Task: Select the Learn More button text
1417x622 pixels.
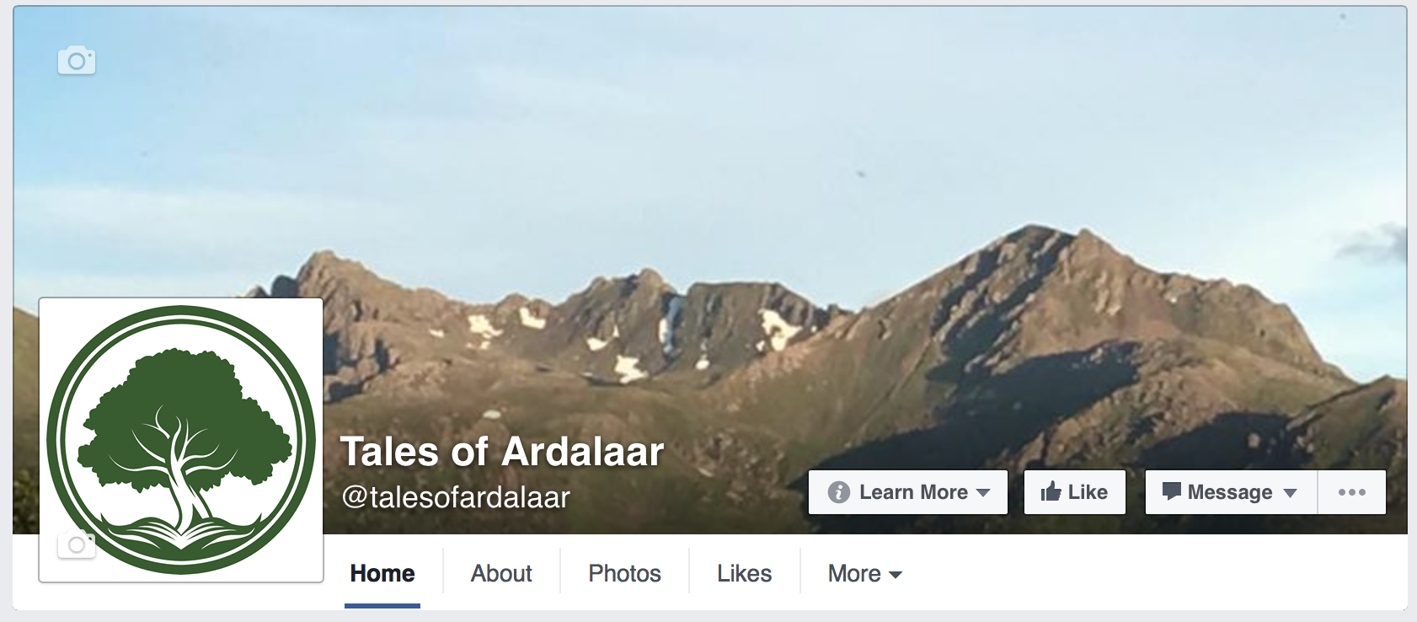Action: [913, 492]
